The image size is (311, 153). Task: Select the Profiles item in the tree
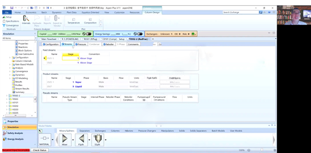click(19, 85)
